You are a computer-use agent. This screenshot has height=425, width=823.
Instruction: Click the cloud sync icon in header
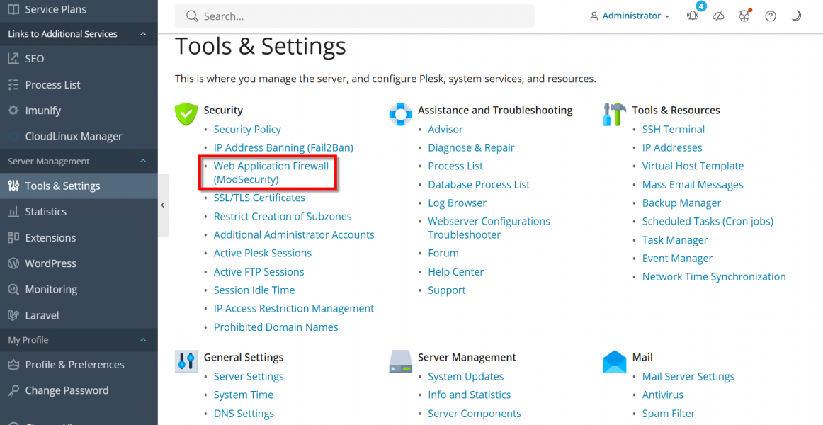tap(719, 16)
